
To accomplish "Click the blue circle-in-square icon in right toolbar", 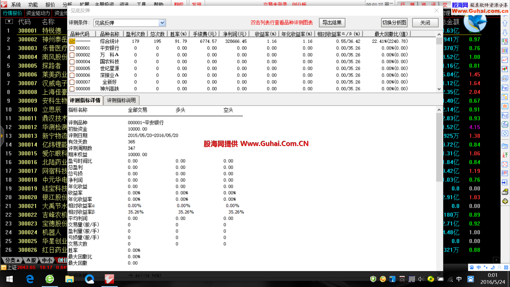I will tap(505, 133).
